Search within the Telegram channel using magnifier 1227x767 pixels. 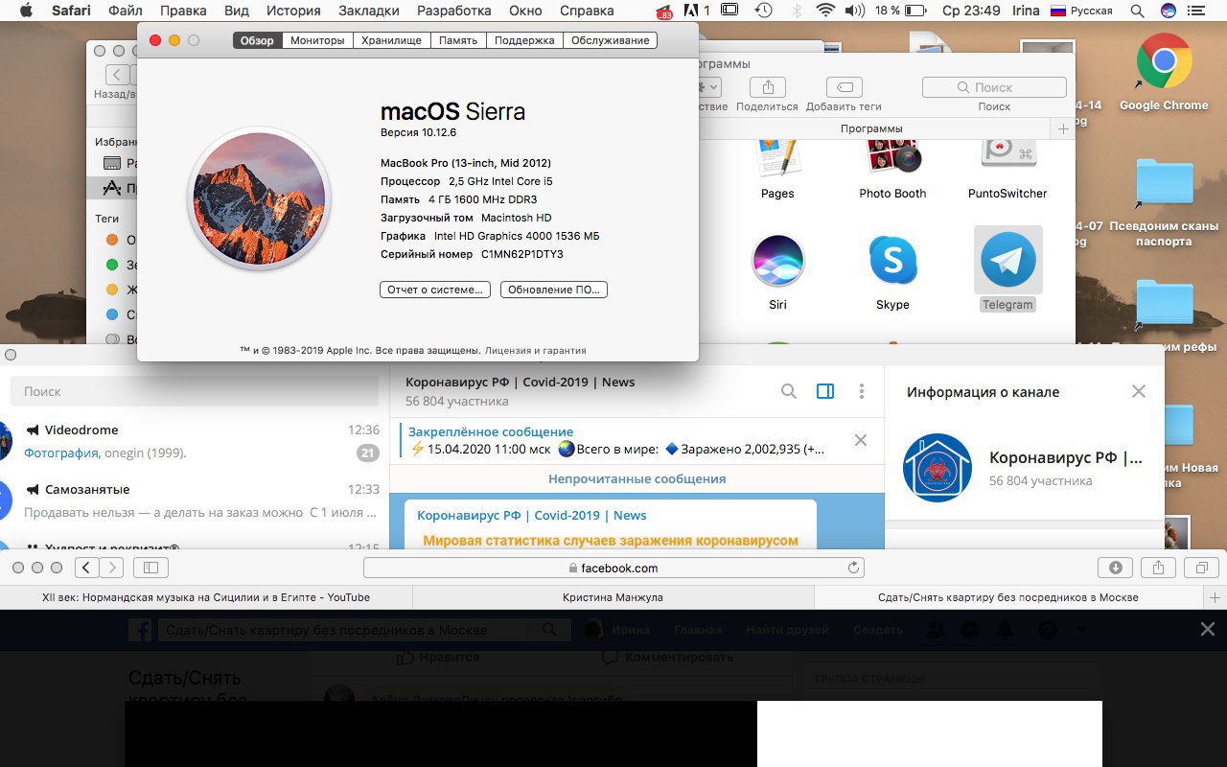click(x=788, y=391)
